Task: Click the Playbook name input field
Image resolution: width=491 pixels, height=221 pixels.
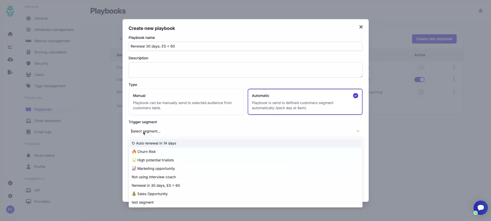Action: pyautogui.click(x=245, y=46)
